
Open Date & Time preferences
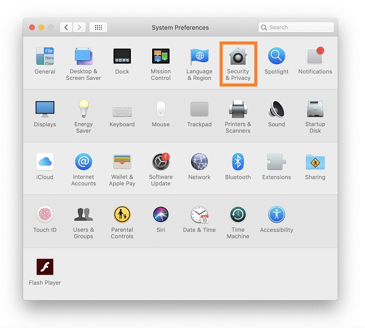point(200,215)
